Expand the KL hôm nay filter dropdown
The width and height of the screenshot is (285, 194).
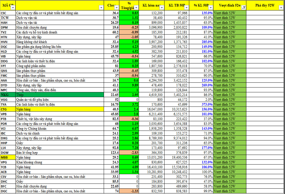point(161,8)
